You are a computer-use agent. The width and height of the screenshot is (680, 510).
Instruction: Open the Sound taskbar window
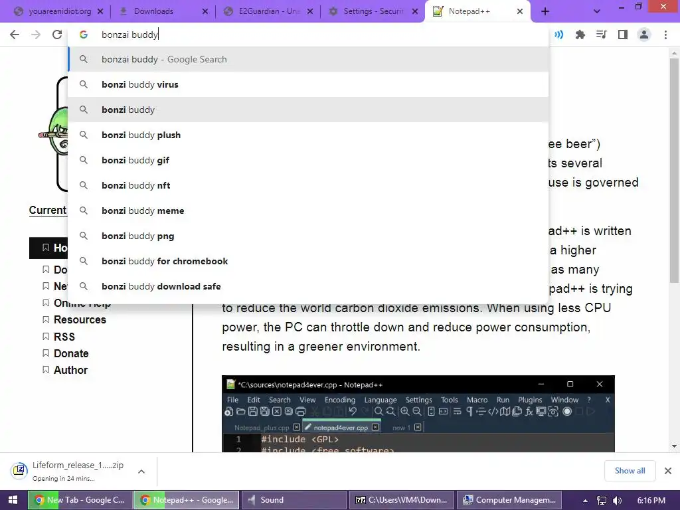pos(294,500)
